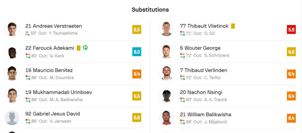Open Andreas Verstraeten's player photo
Viewport: 302px width, 133px height.
pyautogui.click(x=12, y=29)
